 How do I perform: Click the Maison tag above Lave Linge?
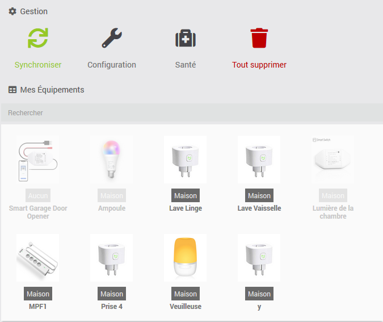point(186,195)
